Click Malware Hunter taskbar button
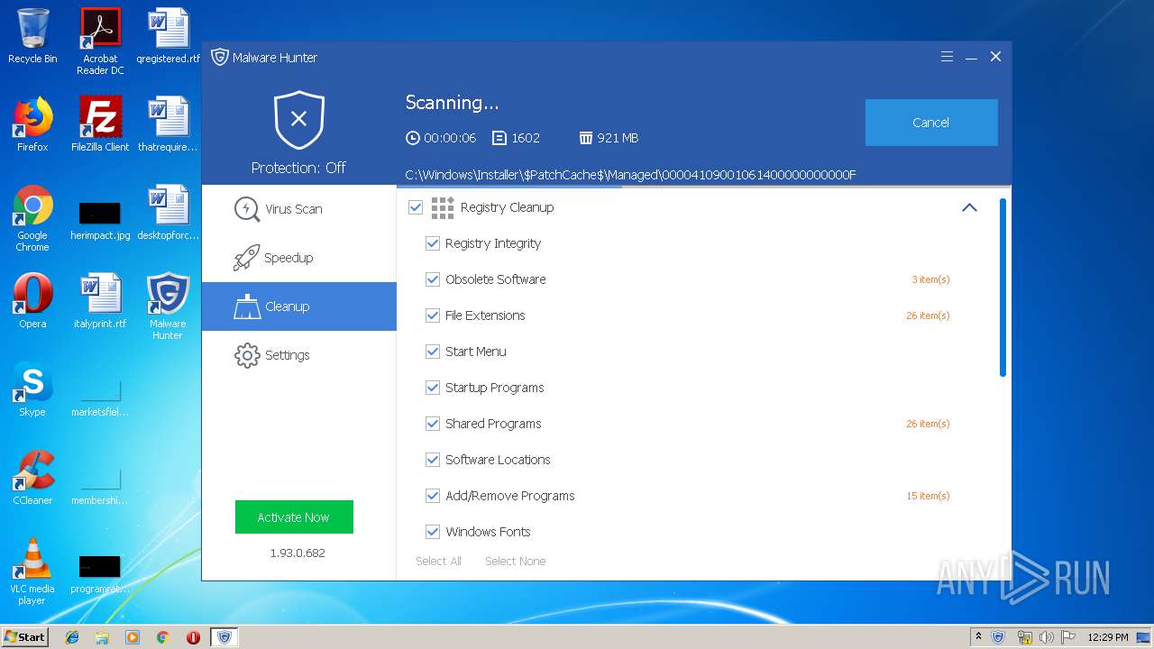1154x649 pixels. pos(224,637)
